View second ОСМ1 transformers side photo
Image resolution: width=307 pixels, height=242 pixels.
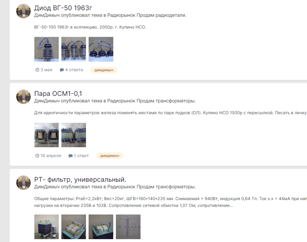click(x=74, y=135)
